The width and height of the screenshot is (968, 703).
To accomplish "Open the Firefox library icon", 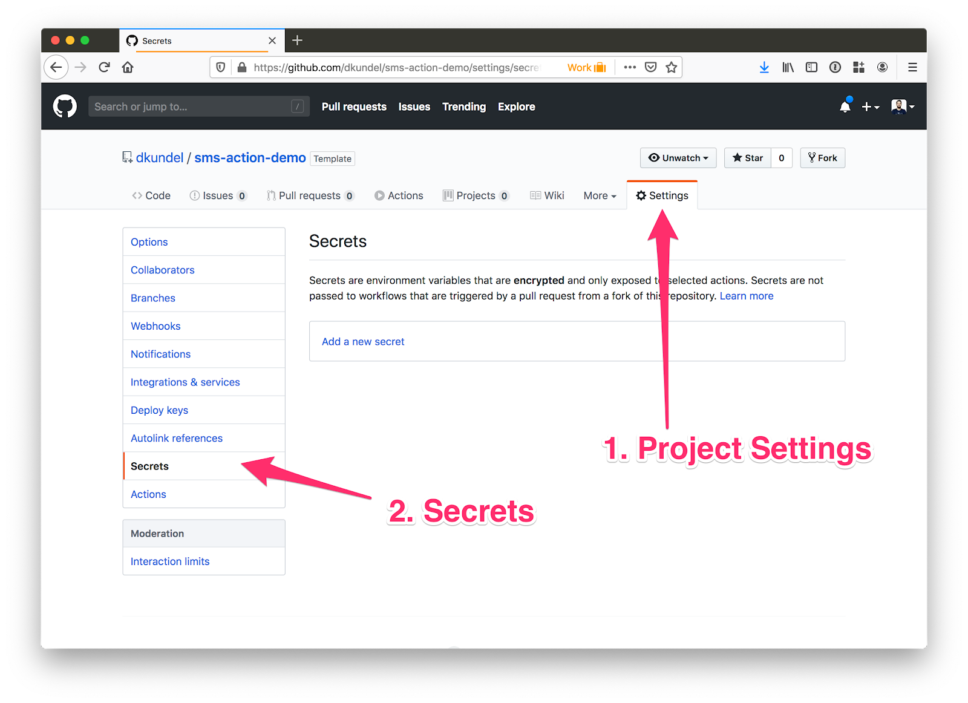I will click(x=788, y=67).
